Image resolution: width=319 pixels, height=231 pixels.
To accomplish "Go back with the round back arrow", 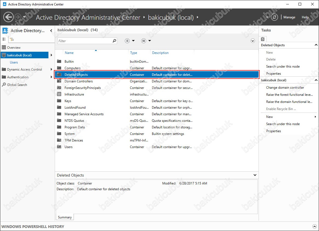I will [x=8, y=17].
